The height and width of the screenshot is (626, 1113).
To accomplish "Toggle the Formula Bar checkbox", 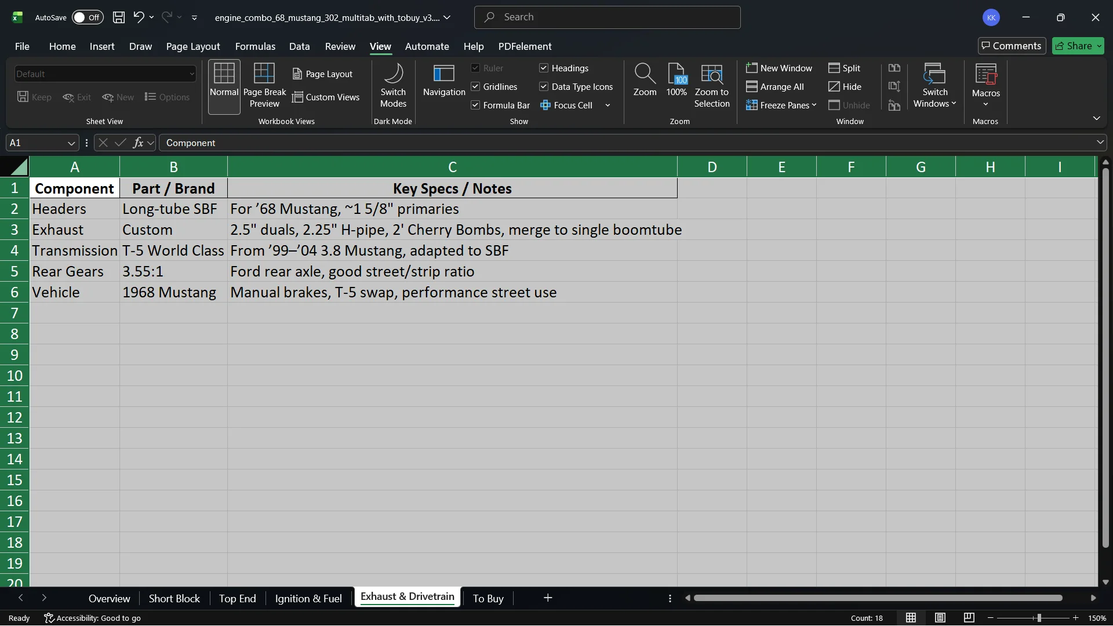I will (x=475, y=105).
